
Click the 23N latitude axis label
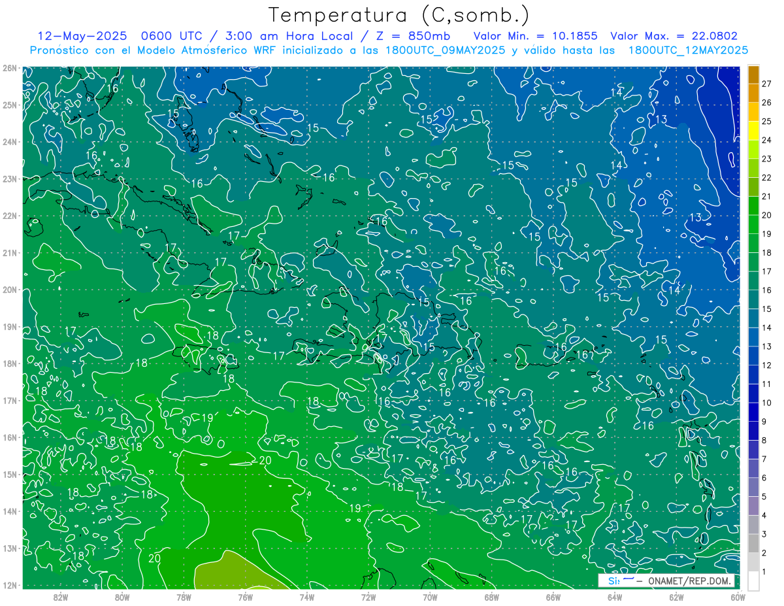point(9,179)
